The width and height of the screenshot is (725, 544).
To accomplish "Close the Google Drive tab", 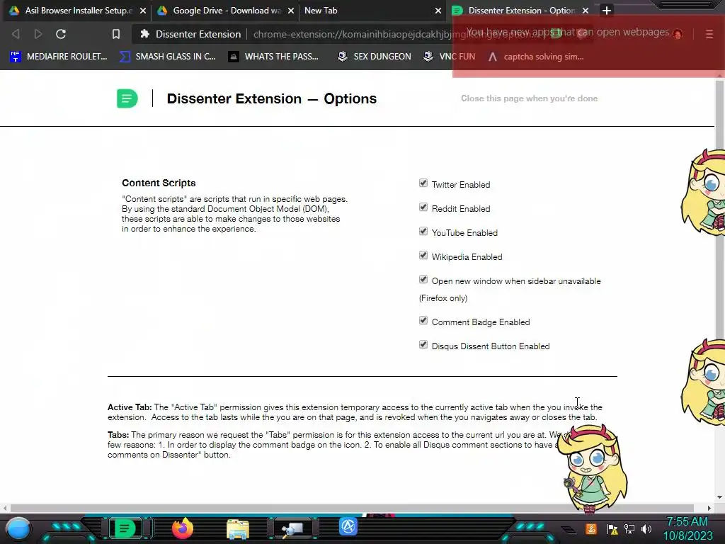I will (x=291, y=11).
